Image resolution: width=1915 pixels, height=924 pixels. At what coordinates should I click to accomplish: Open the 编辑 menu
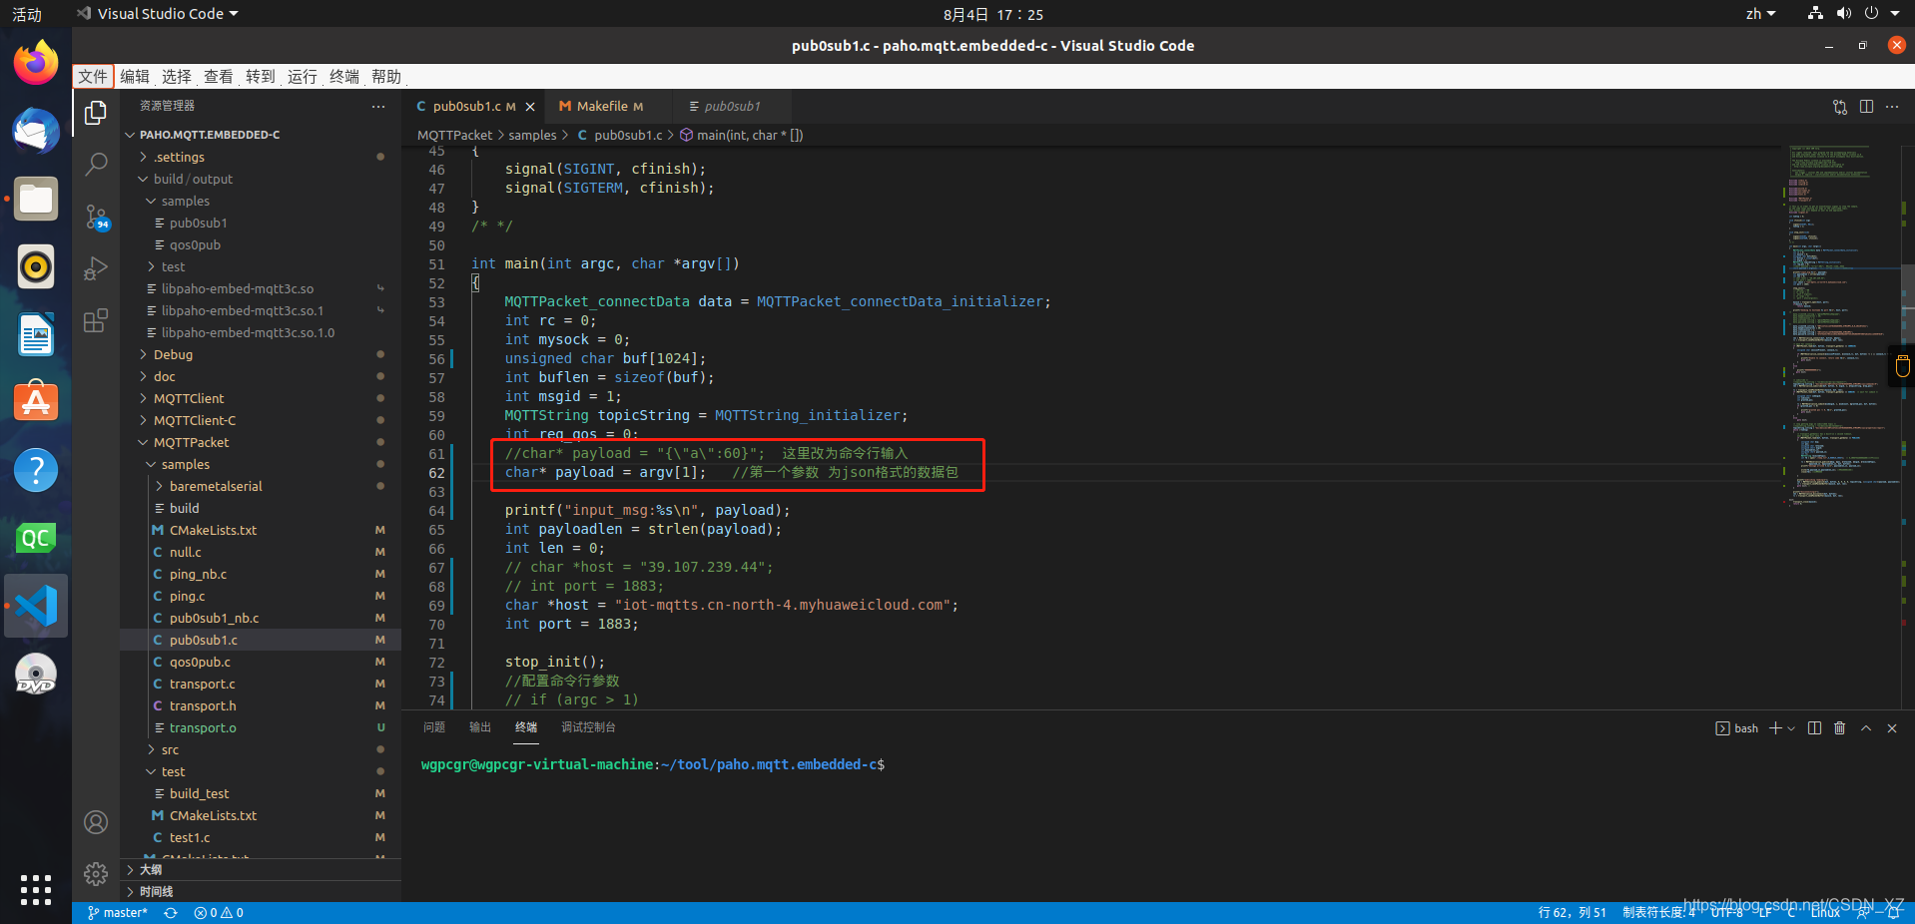(135, 77)
